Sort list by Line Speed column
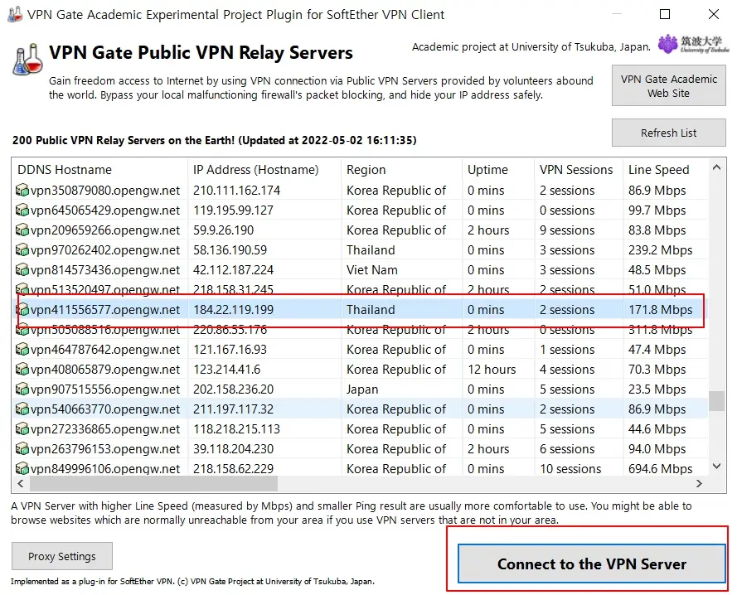Screen dimensions: 737x595 [665, 170]
